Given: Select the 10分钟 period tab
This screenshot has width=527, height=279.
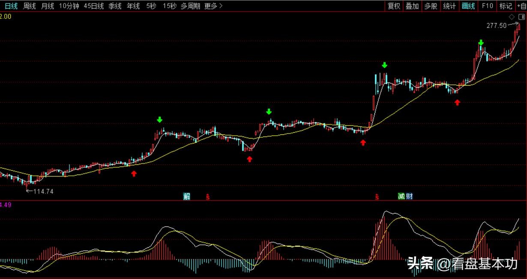Looking at the screenshot, I should 69,6.
